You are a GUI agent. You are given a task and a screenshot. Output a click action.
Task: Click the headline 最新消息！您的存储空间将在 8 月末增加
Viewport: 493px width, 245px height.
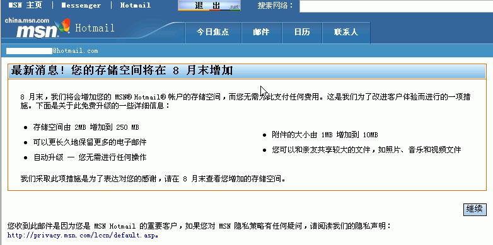[x=122, y=71]
